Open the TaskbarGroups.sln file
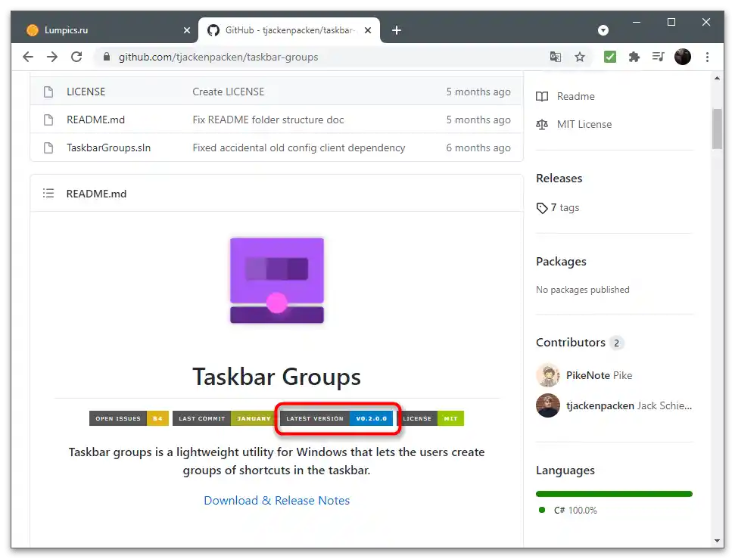This screenshot has height=559, width=735. coord(109,148)
